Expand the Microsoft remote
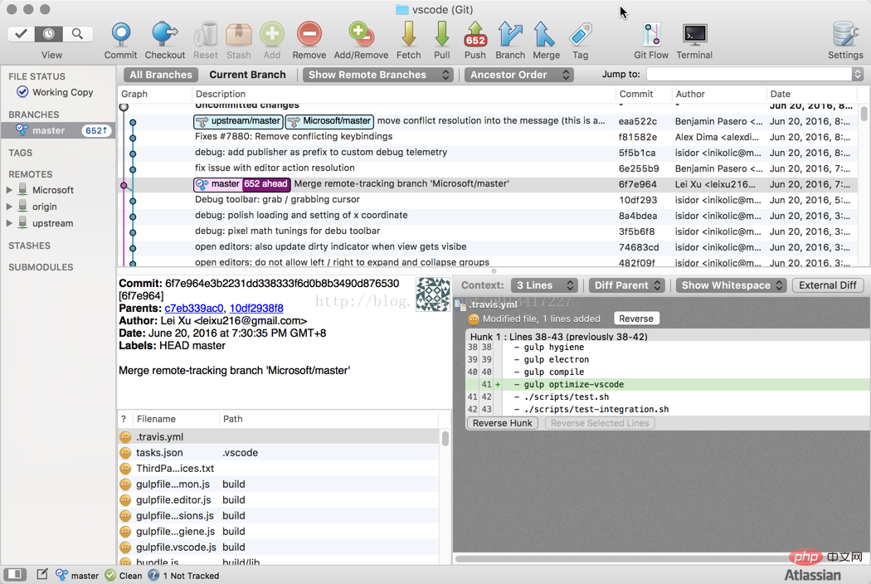This screenshot has width=871, height=584. click(9, 190)
